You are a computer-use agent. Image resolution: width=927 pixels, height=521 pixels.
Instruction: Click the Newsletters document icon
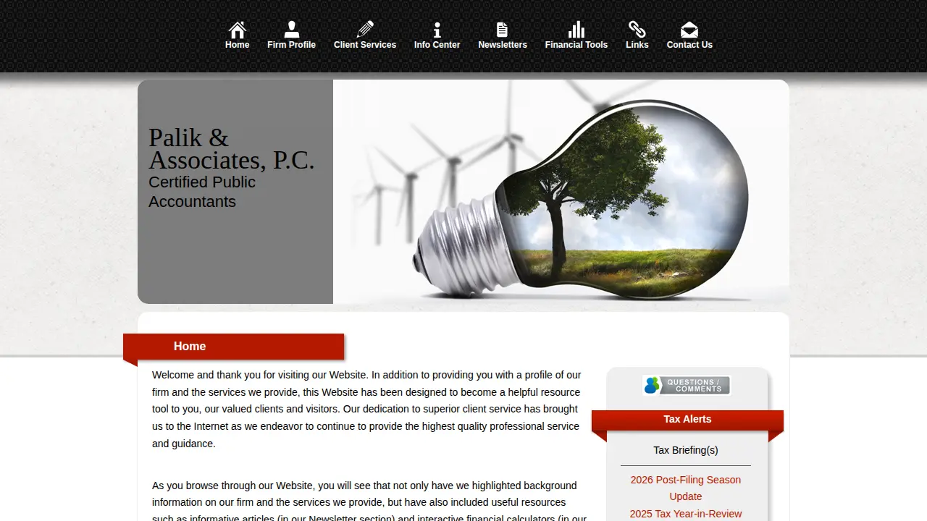[502, 30]
